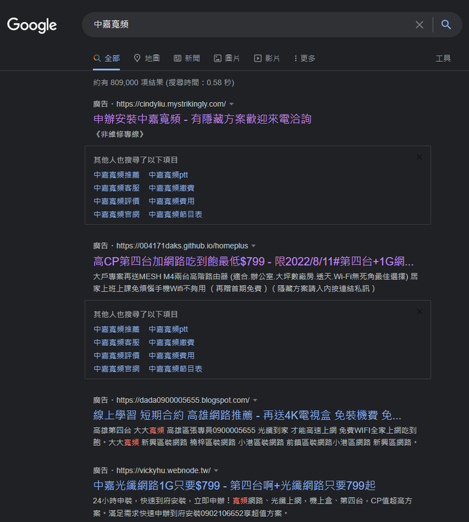Click 中嘉寬頻節目表 in second suggestion box

pyautogui.click(x=175, y=369)
